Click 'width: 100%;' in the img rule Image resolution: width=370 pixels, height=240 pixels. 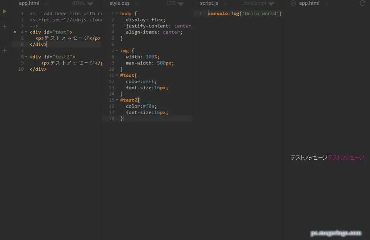click(142, 57)
